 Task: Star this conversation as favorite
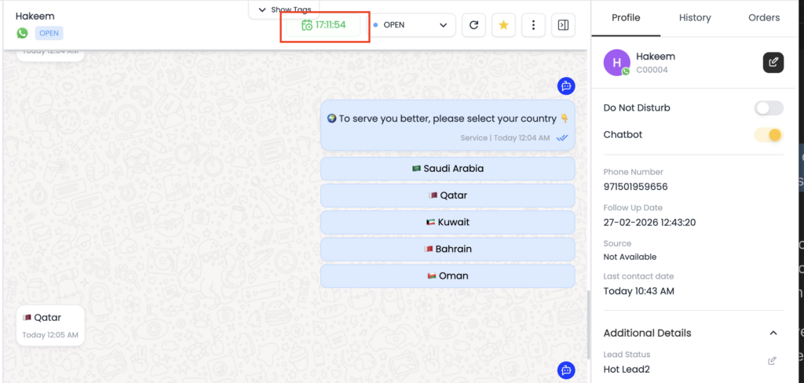point(503,25)
